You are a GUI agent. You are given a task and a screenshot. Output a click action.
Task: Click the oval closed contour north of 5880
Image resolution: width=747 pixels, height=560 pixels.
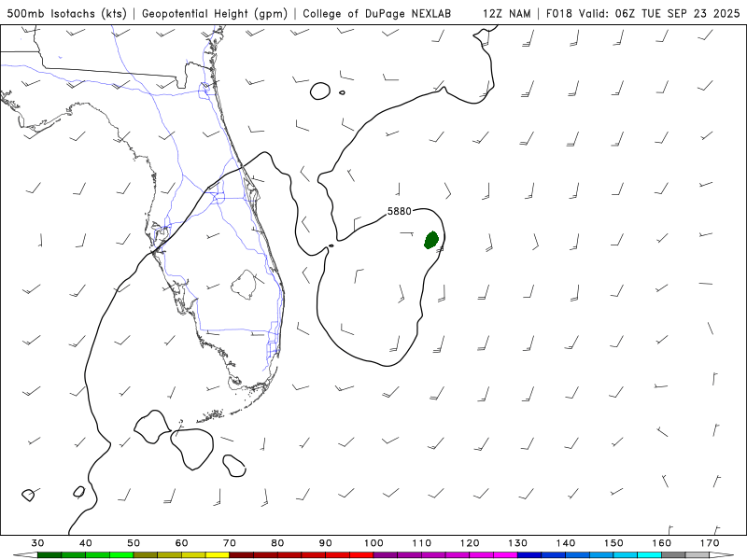click(320, 91)
